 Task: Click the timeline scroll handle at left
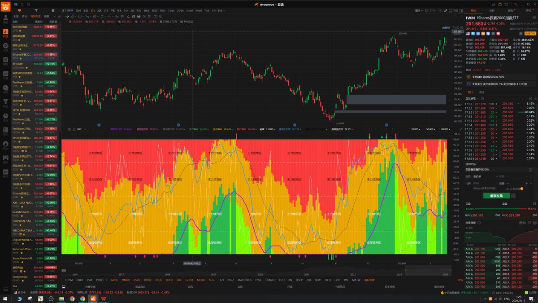tap(64, 270)
